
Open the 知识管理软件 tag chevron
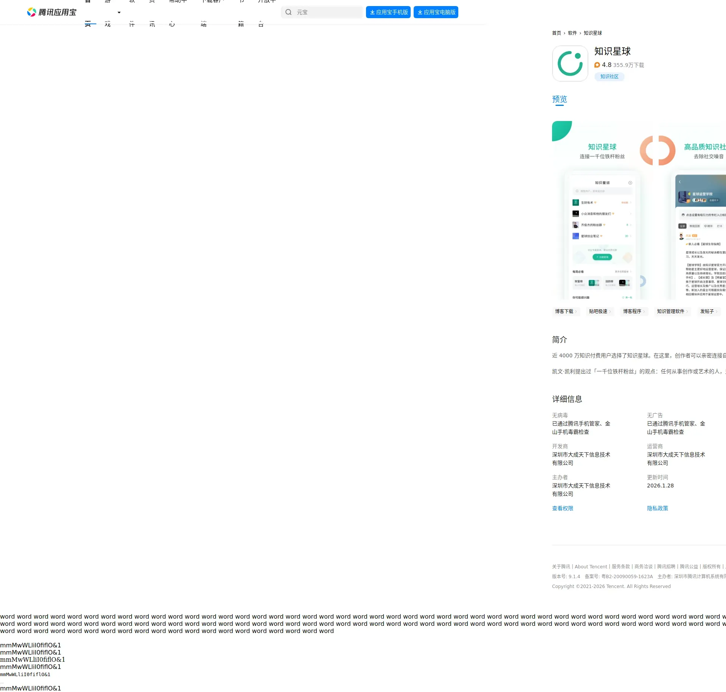click(687, 312)
